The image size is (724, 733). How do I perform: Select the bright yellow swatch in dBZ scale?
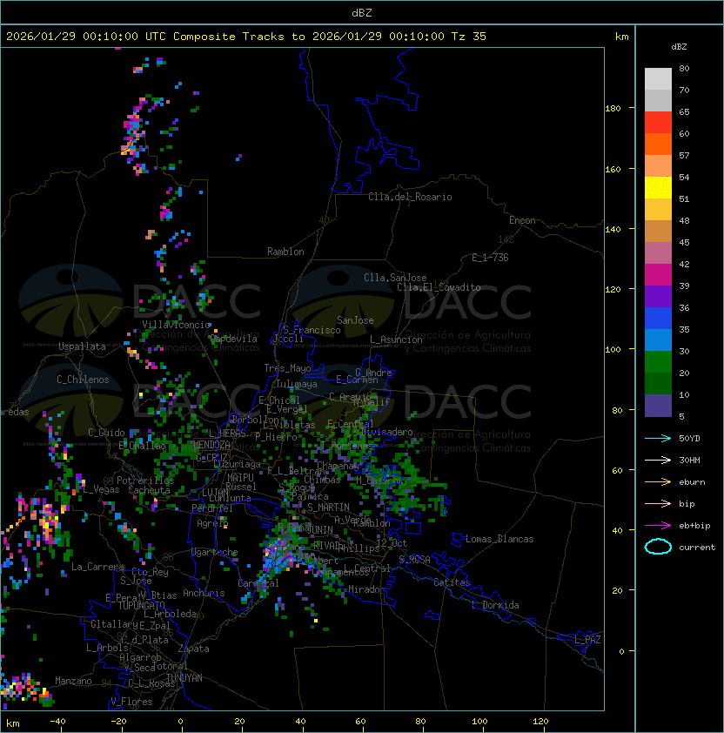(x=658, y=188)
